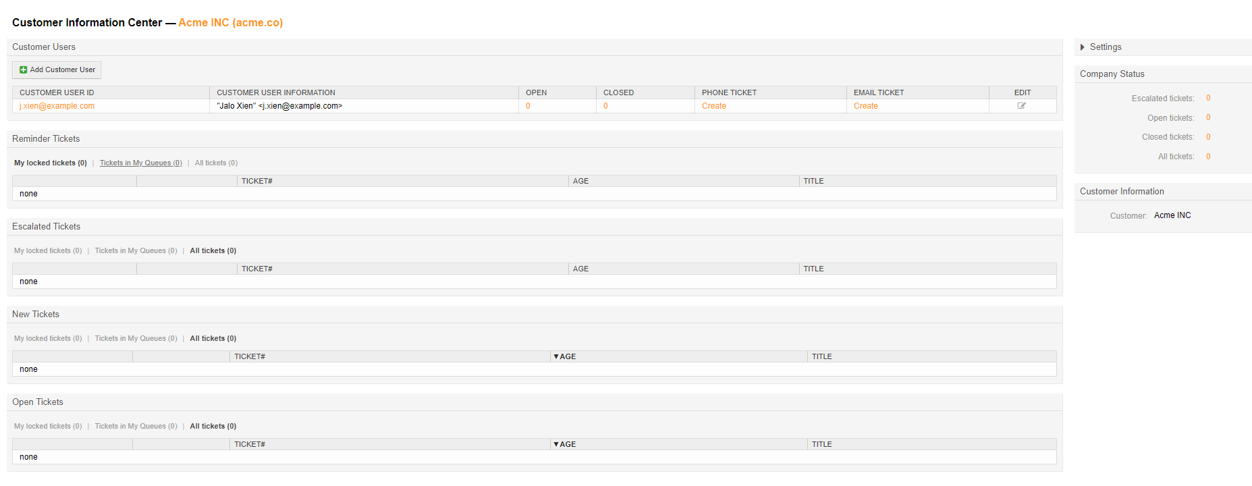1252x486 pixels.
Task: Open the Closed tickets count in Company Status
Action: tap(1208, 137)
